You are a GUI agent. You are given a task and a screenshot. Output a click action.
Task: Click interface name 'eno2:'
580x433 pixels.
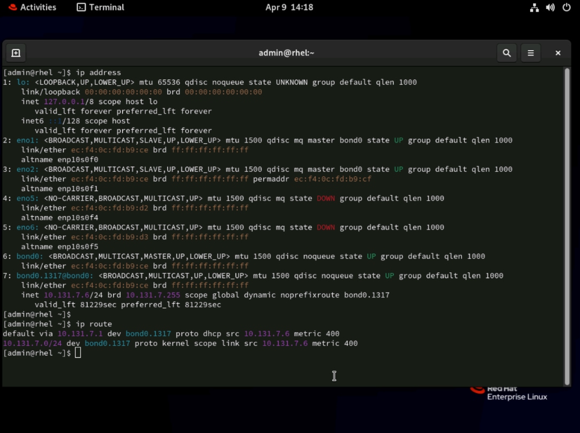[x=27, y=169]
